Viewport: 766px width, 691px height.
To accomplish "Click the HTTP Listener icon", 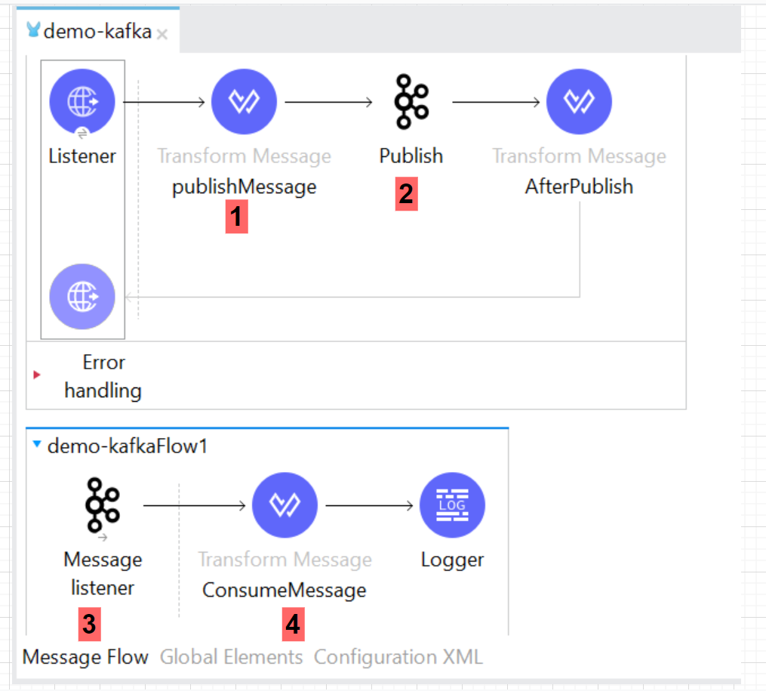I will click(x=82, y=100).
